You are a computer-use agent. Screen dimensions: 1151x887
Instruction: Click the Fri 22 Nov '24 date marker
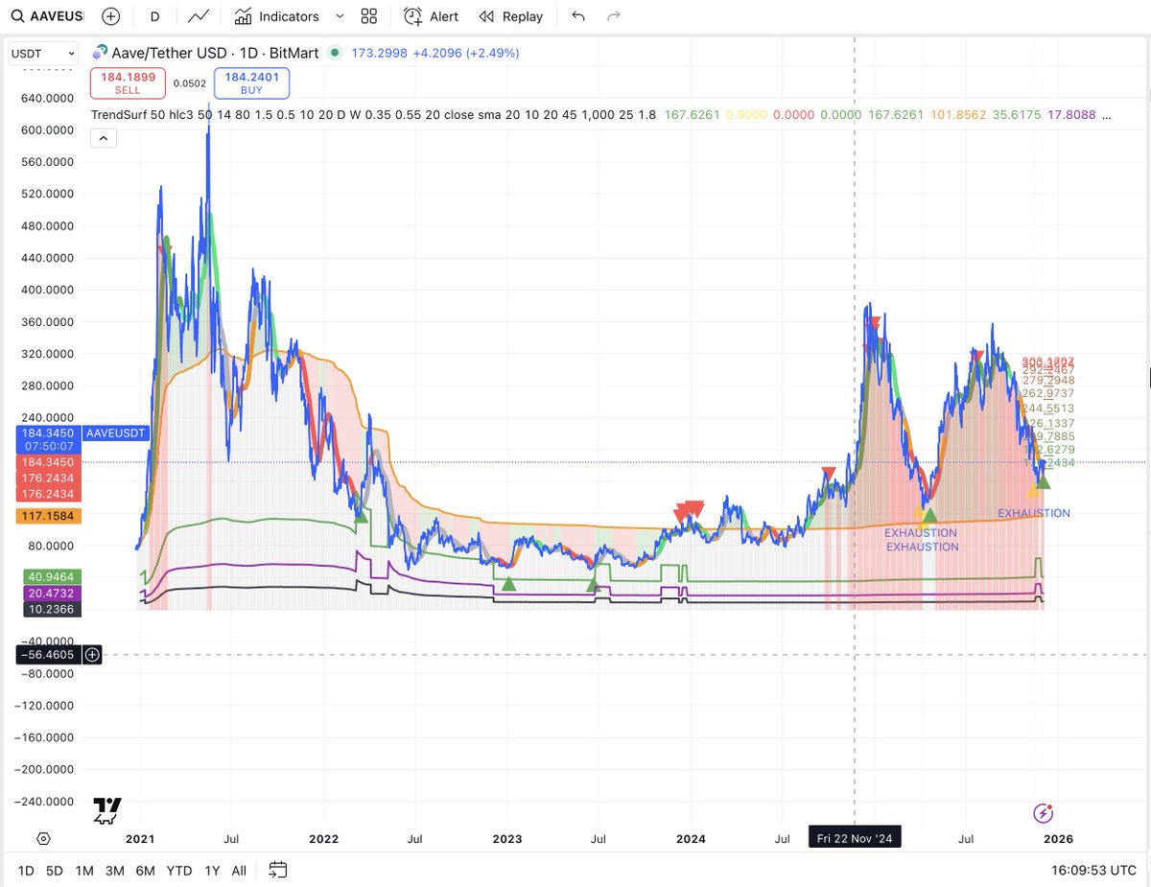click(x=855, y=837)
